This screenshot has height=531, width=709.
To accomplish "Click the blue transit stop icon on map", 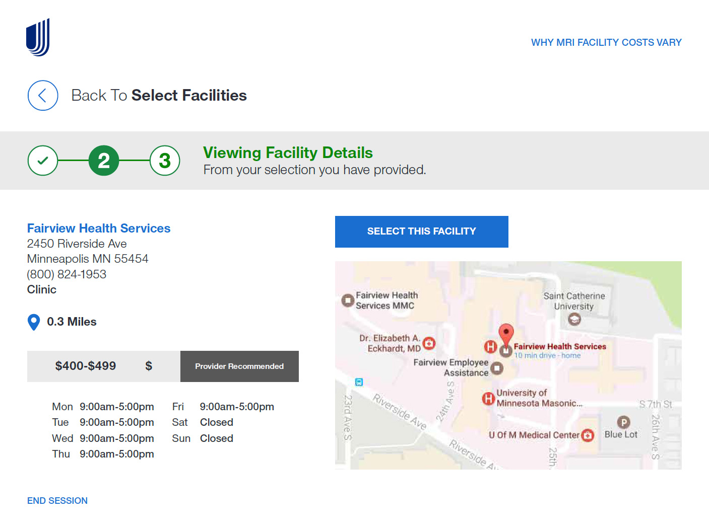I will pos(359,382).
